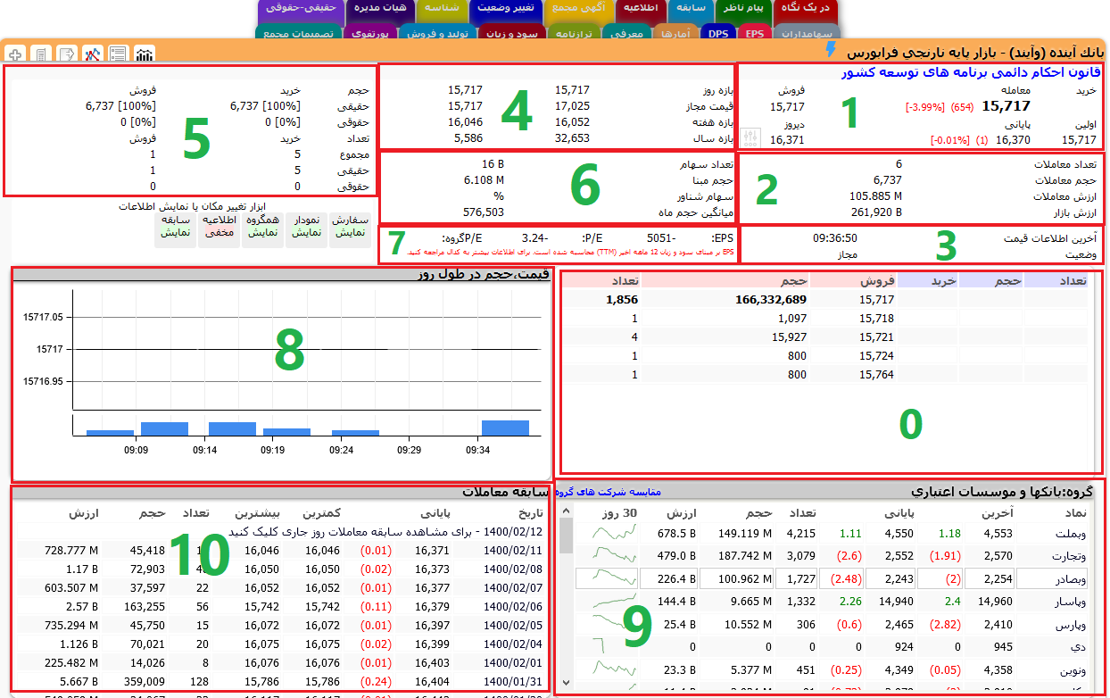Toggle the سابقه نمایش display box
This screenshot has height=698, width=1110.
coord(175,227)
